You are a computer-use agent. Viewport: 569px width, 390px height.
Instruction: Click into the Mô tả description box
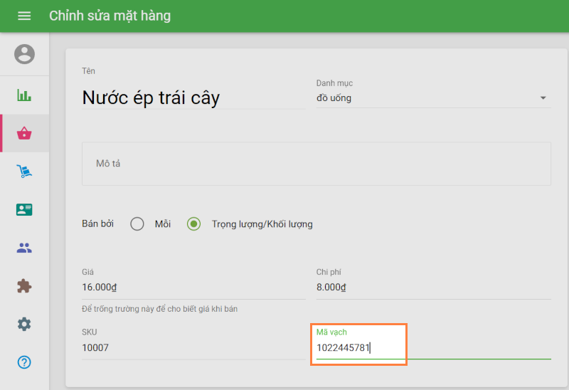(317, 164)
